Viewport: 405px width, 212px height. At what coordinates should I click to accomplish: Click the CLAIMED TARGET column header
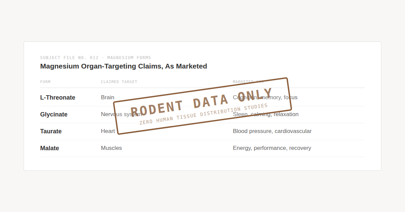(x=119, y=82)
